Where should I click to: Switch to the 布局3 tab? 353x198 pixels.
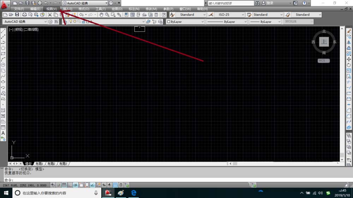(63, 163)
